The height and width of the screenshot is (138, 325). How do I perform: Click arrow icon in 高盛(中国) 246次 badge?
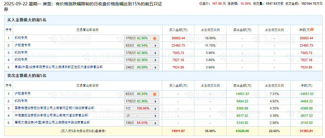(x=155, y=67)
